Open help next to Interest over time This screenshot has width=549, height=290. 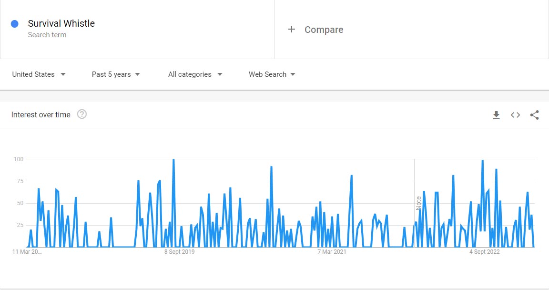tap(82, 114)
